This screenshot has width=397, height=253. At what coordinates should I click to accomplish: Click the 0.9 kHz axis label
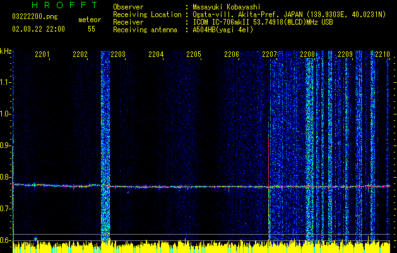6,145
